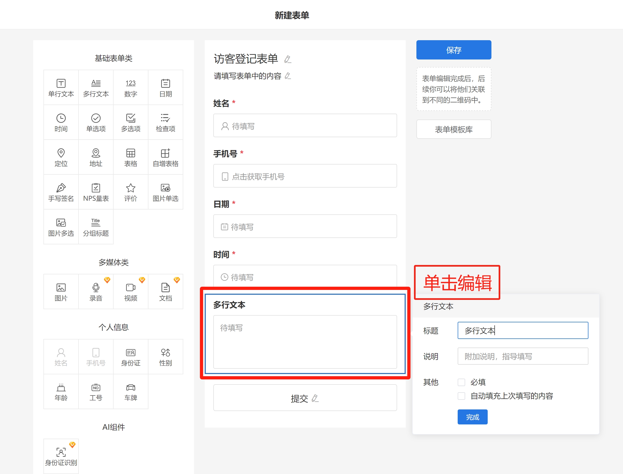Insert the ID card recognition AI component
This screenshot has width=623, height=474.
(x=61, y=456)
